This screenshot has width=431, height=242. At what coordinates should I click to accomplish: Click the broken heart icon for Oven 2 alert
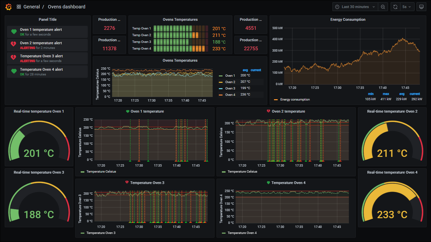(14, 45)
